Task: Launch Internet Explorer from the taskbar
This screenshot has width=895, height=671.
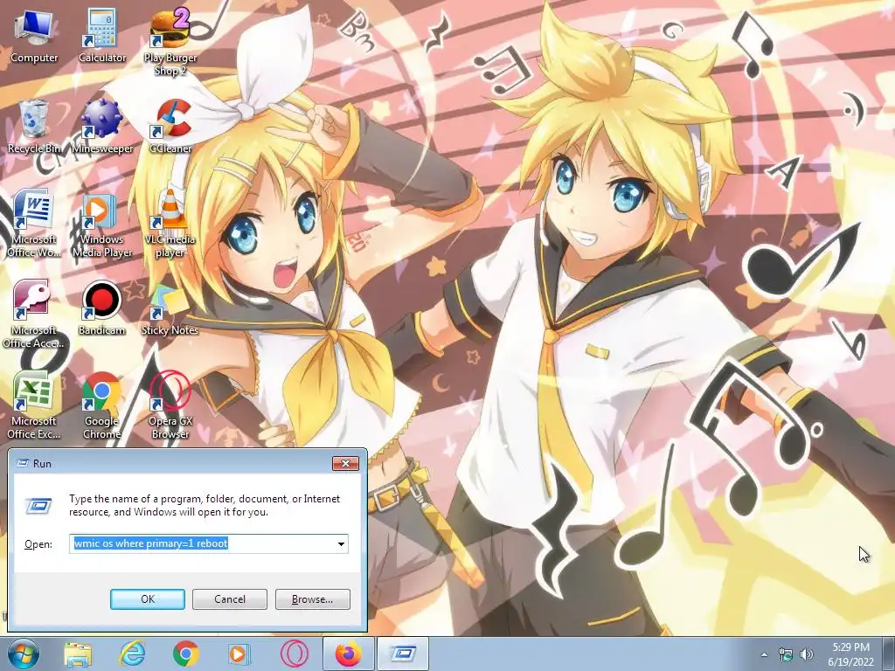Action: [133, 654]
